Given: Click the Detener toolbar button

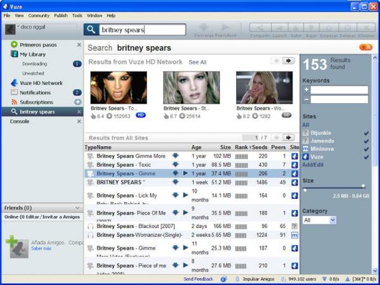Looking at the screenshot, I should pyautogui.click(x=348, y=28).
